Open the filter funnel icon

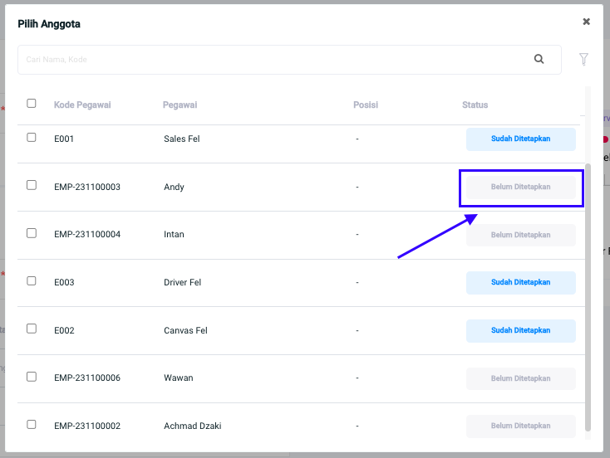tap(583, 60)
